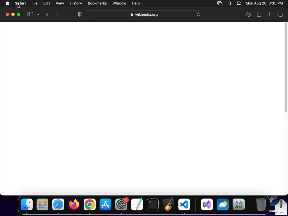
Task: Open TextEdit from the Dock
Action: [x=137, y=204]
